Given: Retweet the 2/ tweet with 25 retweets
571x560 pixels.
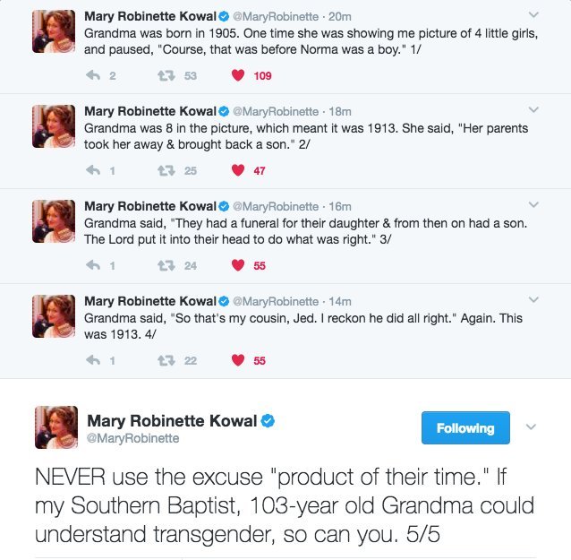Looking at the screenshot, I should (166, 170).
